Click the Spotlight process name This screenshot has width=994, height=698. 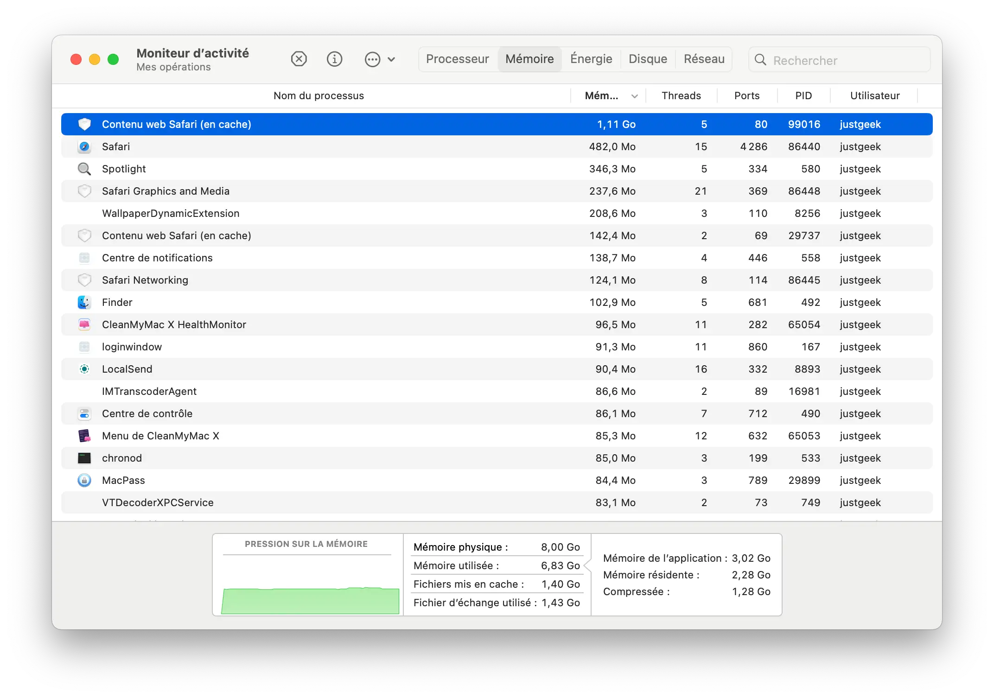(124, 169)
